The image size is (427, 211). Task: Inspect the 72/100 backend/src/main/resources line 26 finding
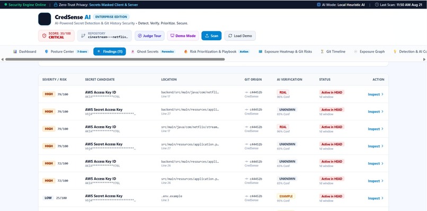point(376,164)
